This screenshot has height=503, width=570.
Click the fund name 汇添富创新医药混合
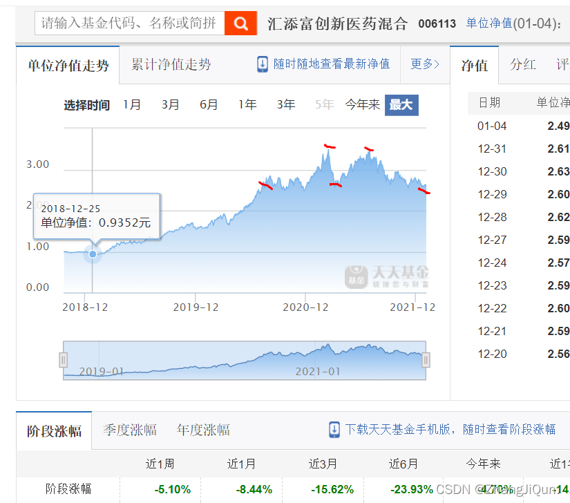(x=338, y=24)
